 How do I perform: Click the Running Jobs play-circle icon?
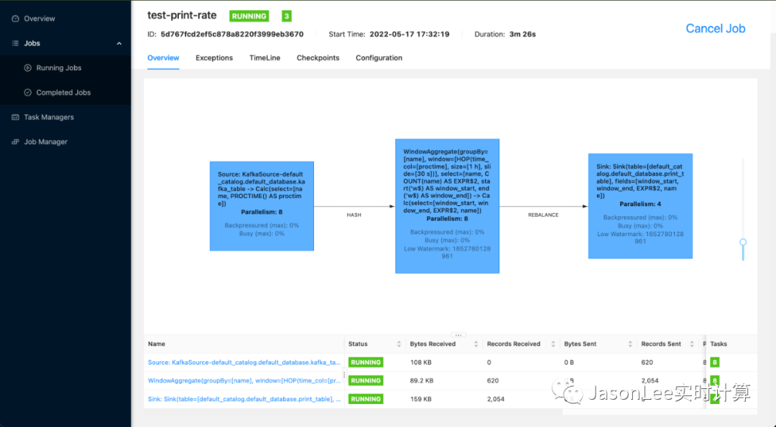tap(28, 67)
